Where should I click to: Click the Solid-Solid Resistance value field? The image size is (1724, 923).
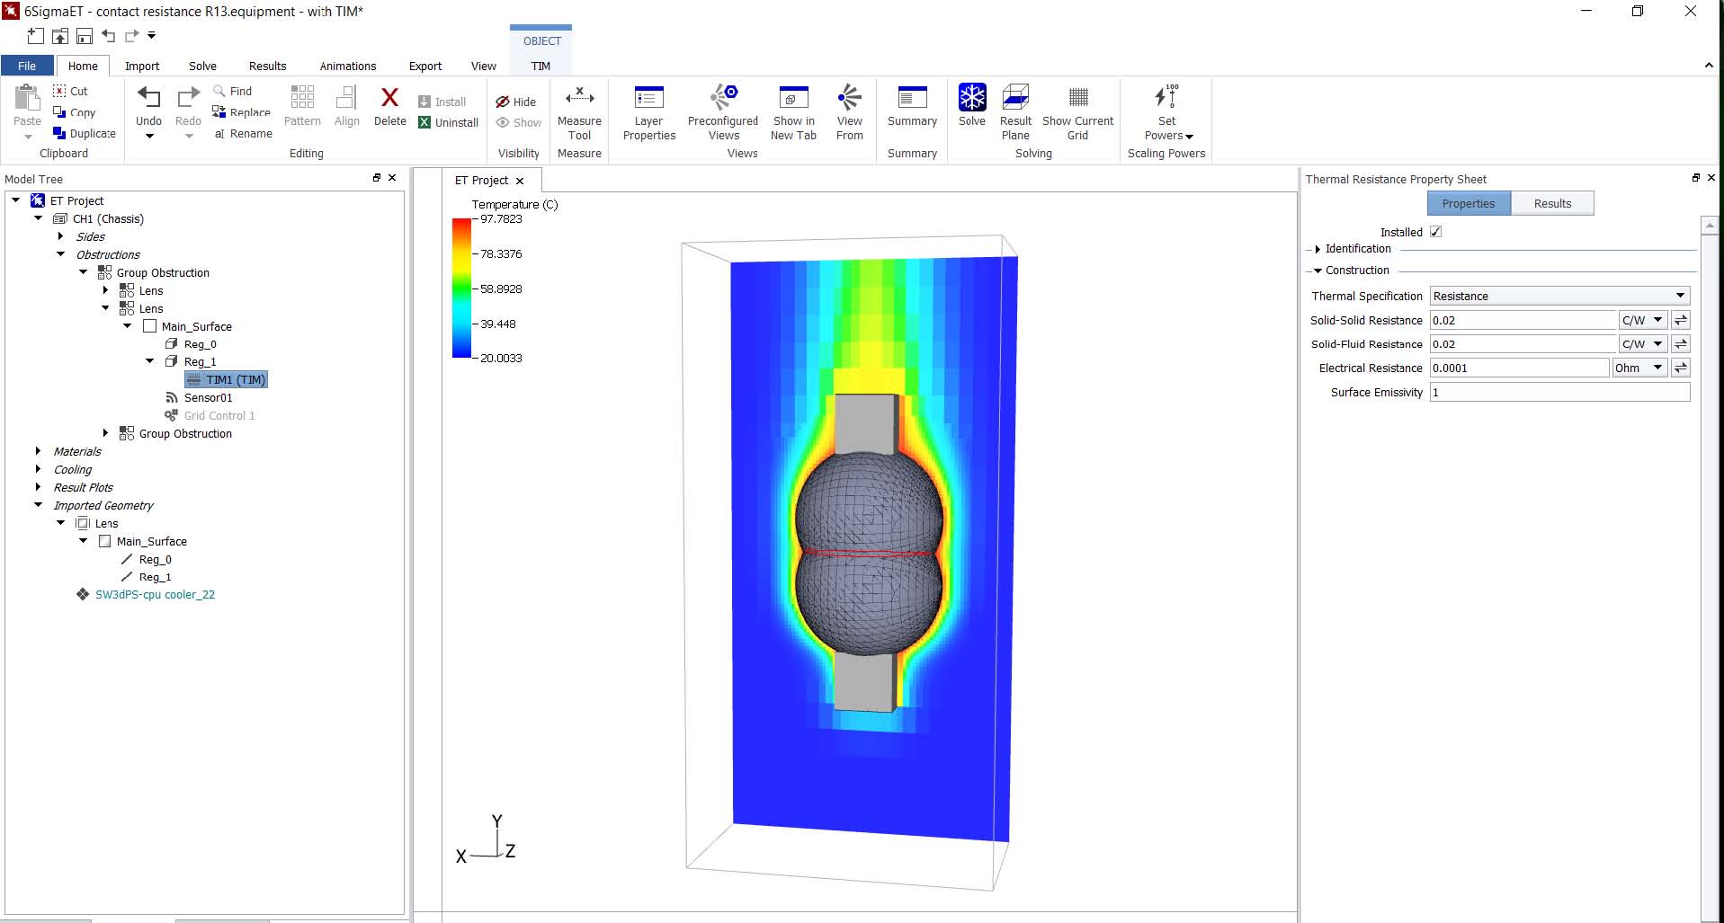point(1523,320)
